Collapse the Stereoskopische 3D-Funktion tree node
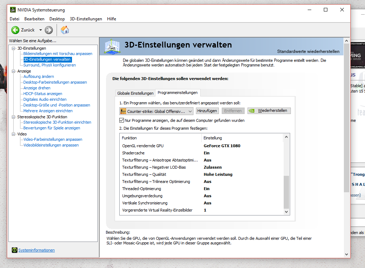Screen dimensions: 365x268 click(x=14, y=117)
